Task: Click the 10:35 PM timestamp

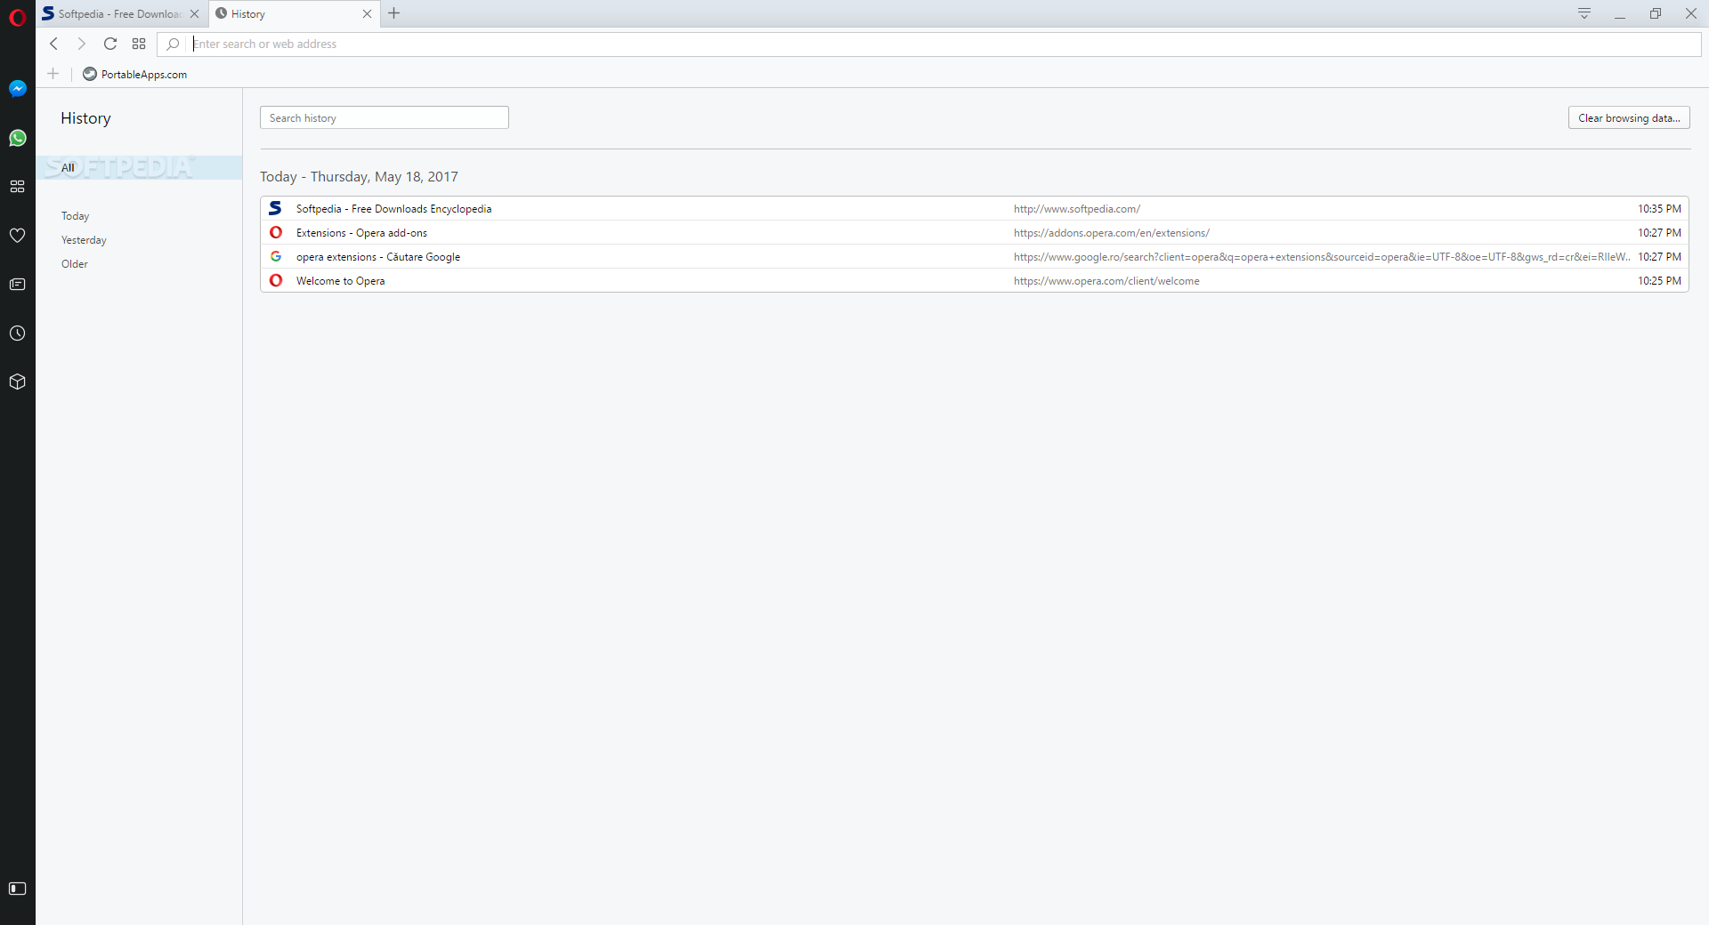Action: pos(1659,209)
